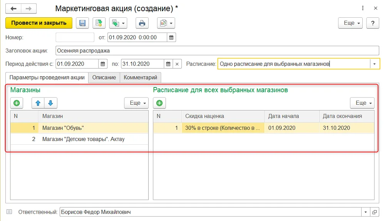Open the reports dropdown icon button
The image size is (385, 221).
(166, 23)
